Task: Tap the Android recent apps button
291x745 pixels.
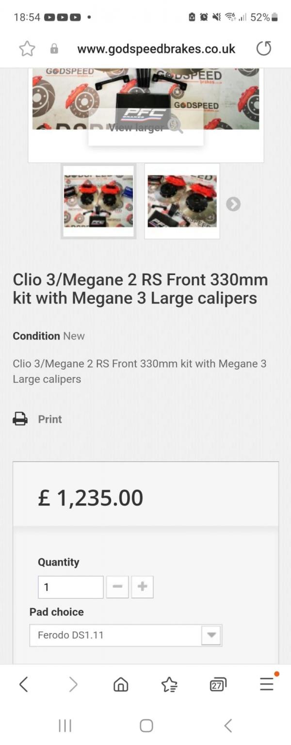Action: pyautogui.click(x=65, y=725)
